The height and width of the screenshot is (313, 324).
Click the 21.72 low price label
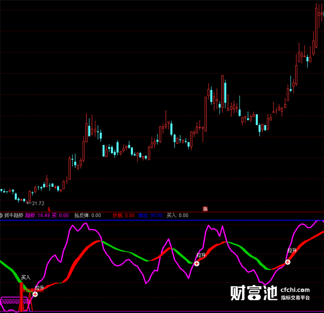(x=38, y=203)
